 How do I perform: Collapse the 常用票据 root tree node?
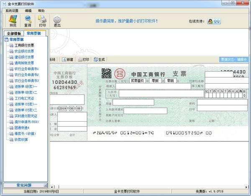pyautogui.click(x=6, y=39)
